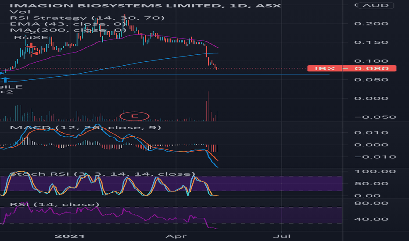This screenshot has height=241, width=409.
Task: Select the RSI (14, close) indicator label
Action: click(54, 204)
